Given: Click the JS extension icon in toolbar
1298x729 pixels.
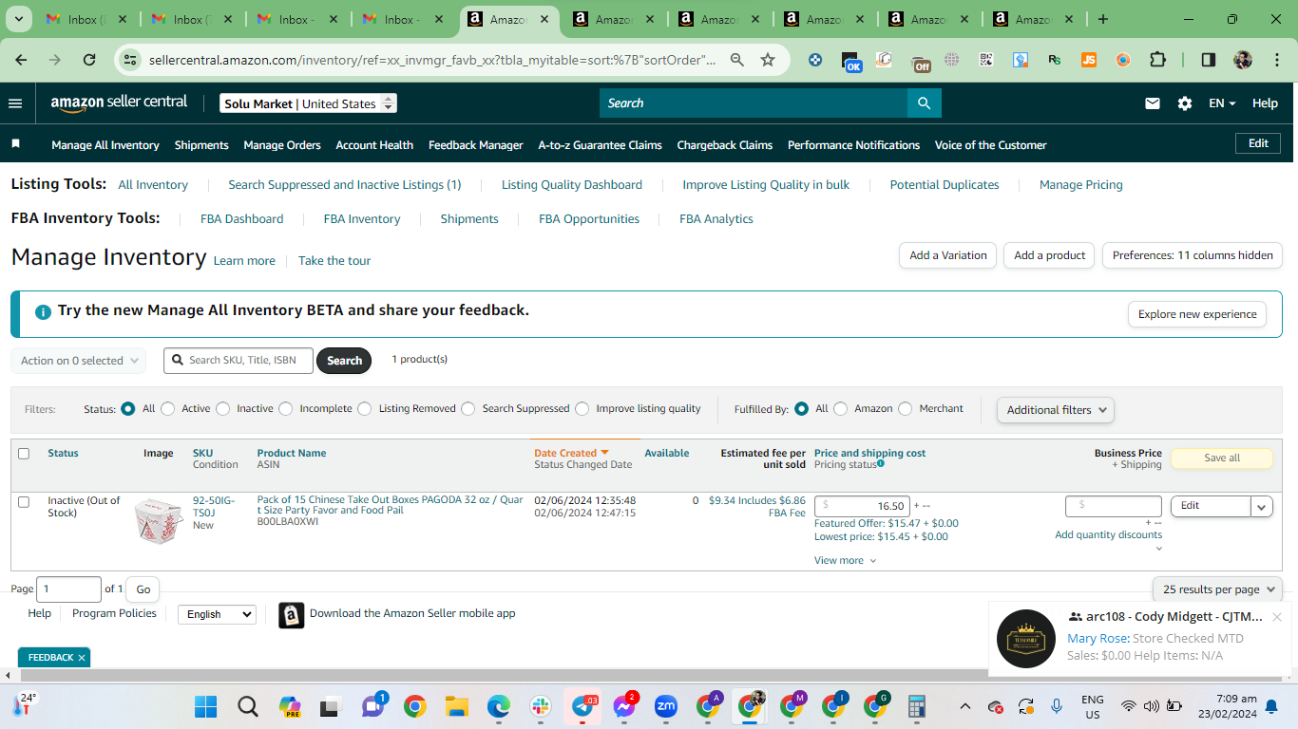Looking at the screenshot, I should pyautogui.click(x=1089, y=60).
